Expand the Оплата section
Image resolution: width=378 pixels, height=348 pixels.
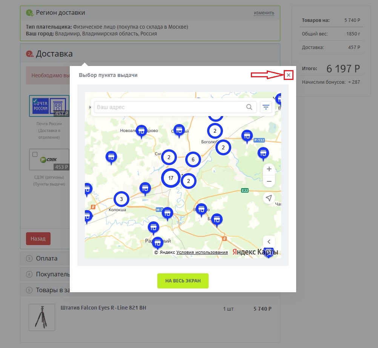47,258
